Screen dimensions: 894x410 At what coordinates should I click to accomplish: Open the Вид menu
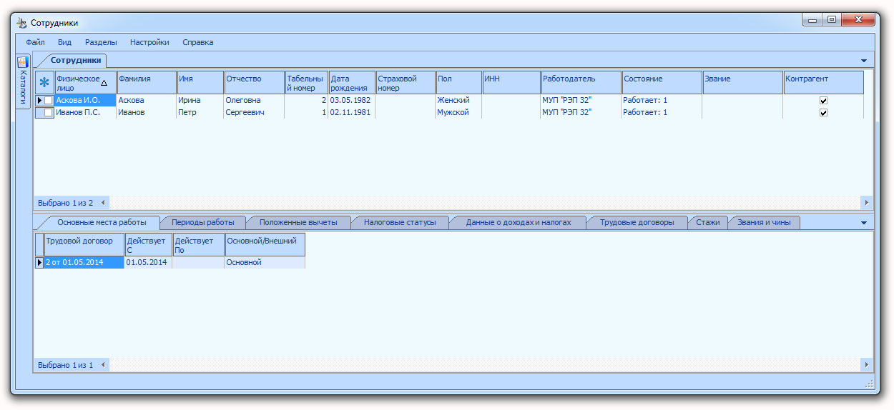[65, 42]
